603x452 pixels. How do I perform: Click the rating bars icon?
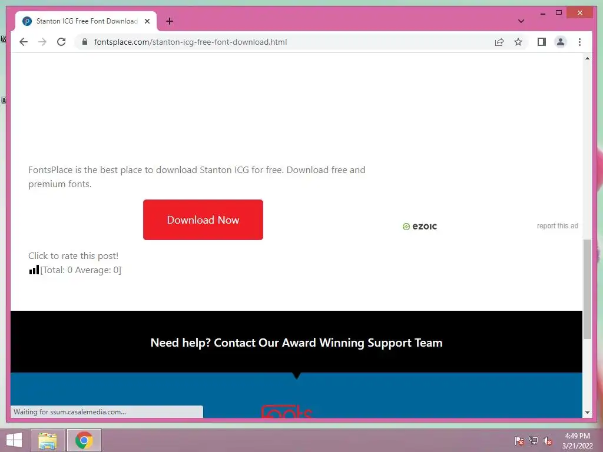click(34, 270)
